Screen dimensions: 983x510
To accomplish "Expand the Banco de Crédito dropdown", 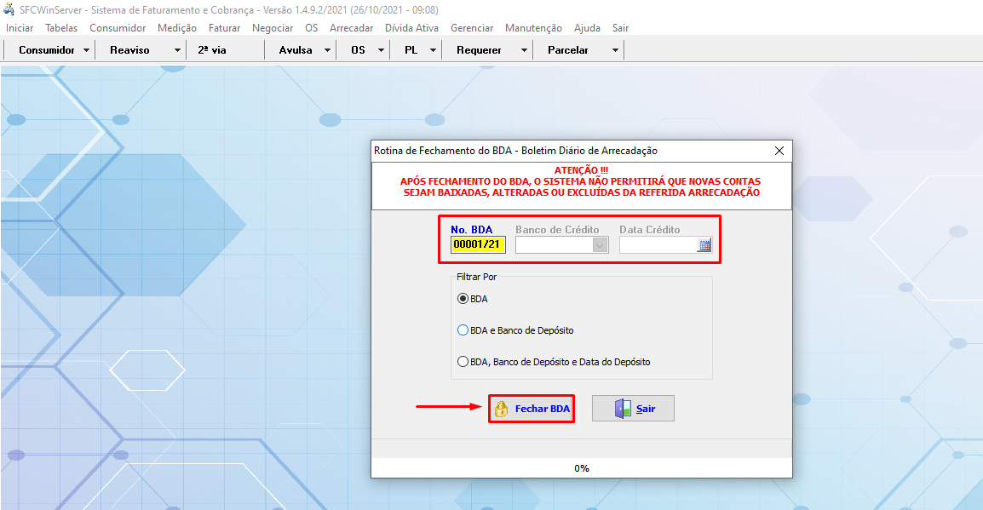I will [601, 245].
